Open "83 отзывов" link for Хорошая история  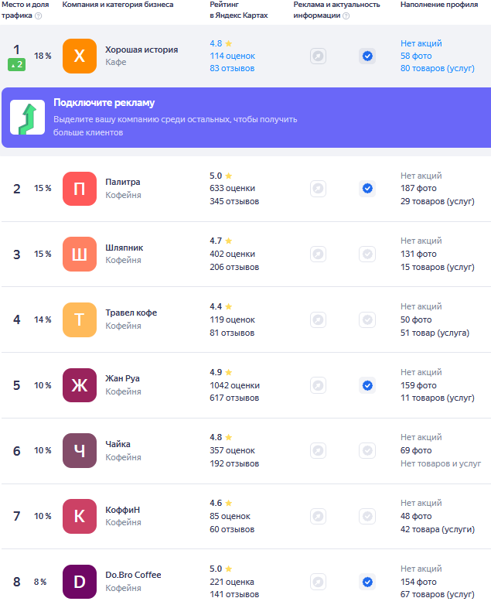click(232, 68)
